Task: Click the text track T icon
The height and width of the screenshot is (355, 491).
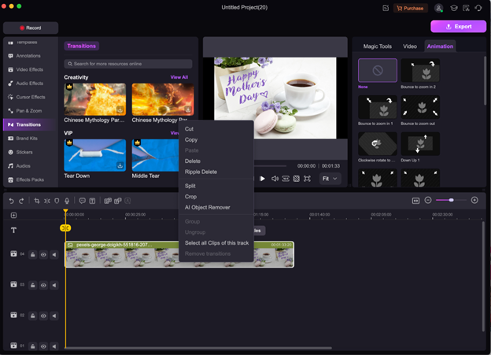Action: pos(14,231)
